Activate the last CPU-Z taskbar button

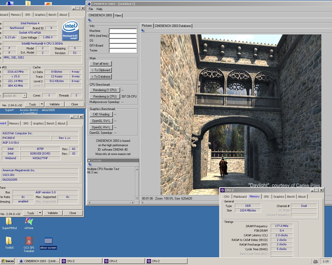[167, 261]
